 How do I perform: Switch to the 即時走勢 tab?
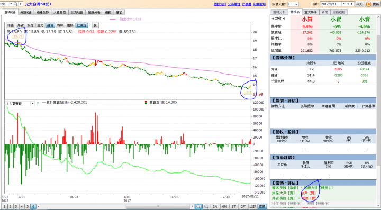(42, 12)
